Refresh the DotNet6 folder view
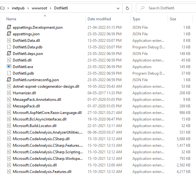Image resolution: width=196 pixels, height=177 pixels. click(x=127, y=8)
